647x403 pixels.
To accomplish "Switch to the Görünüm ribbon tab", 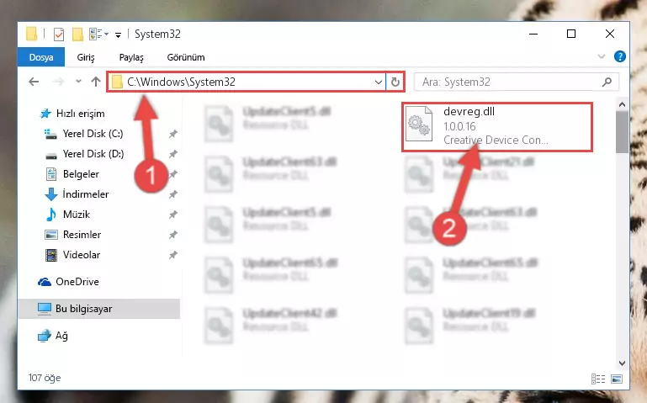I will (x=186, y=57).
